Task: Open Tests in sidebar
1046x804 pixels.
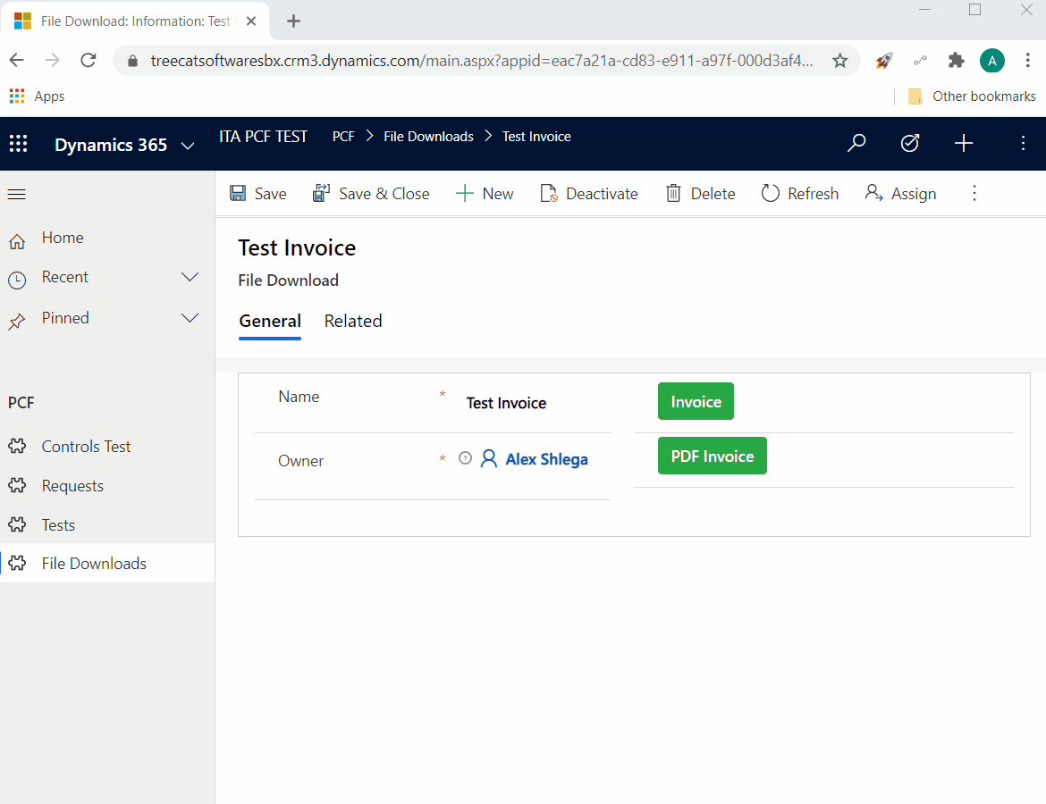Action: coord(106,525)
